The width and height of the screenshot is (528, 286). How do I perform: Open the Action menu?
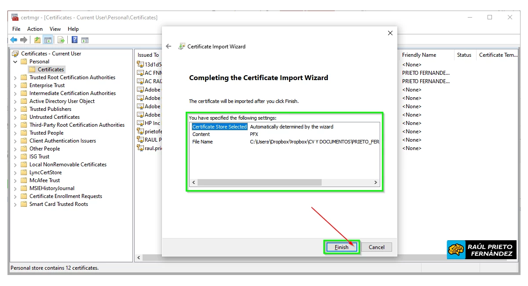(35, 29)
